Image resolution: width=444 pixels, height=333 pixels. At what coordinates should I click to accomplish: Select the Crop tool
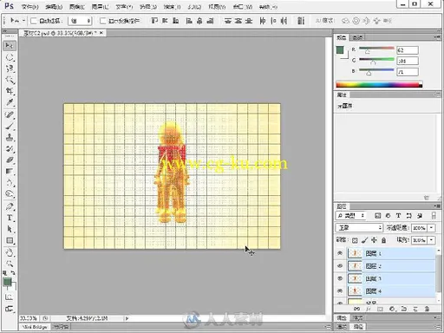click(10, 91)
